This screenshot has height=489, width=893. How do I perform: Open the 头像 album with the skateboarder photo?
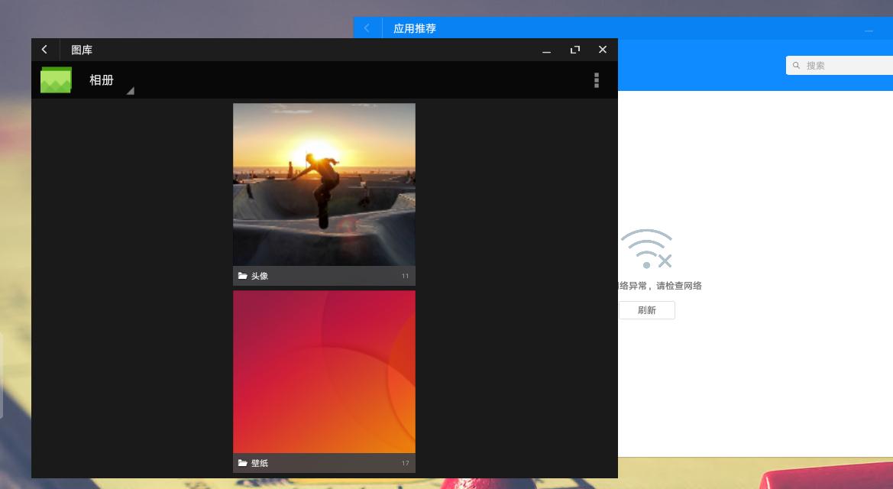324,185
